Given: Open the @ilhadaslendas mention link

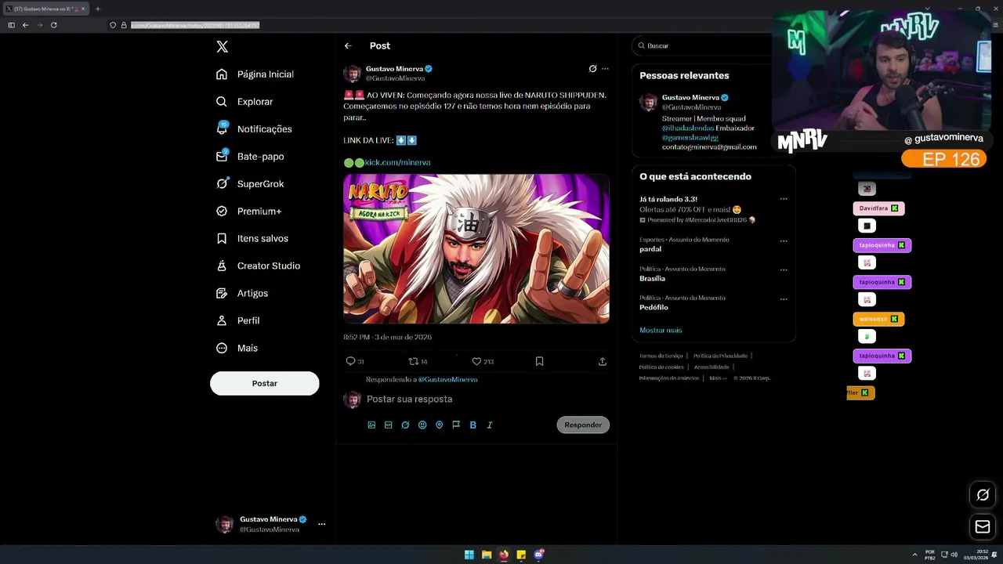Looking at the screenshot, I should 688,128.
